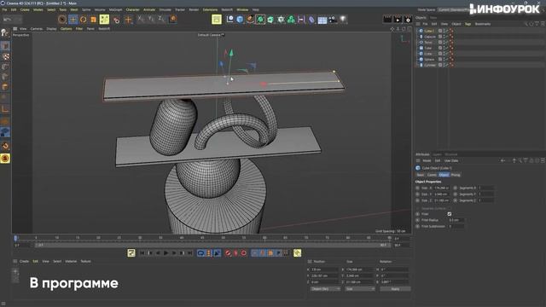Screen dimensions: 546x307
Task: Click the Segments X field
Action: pos(485,188)
